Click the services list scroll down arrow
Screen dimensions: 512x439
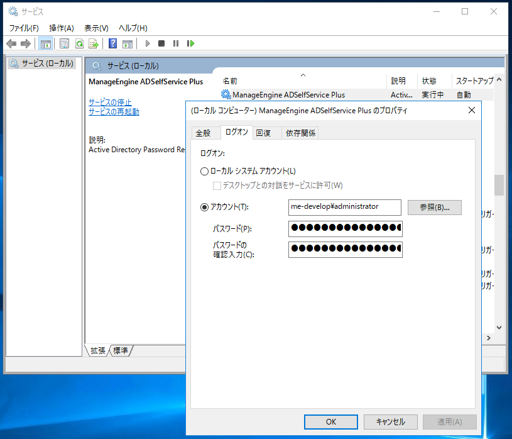pos(499,327)
